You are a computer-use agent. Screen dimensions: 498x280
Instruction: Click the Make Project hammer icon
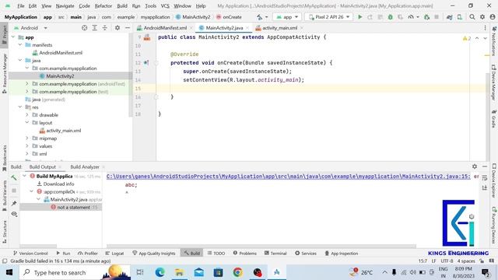pos(260,17)
